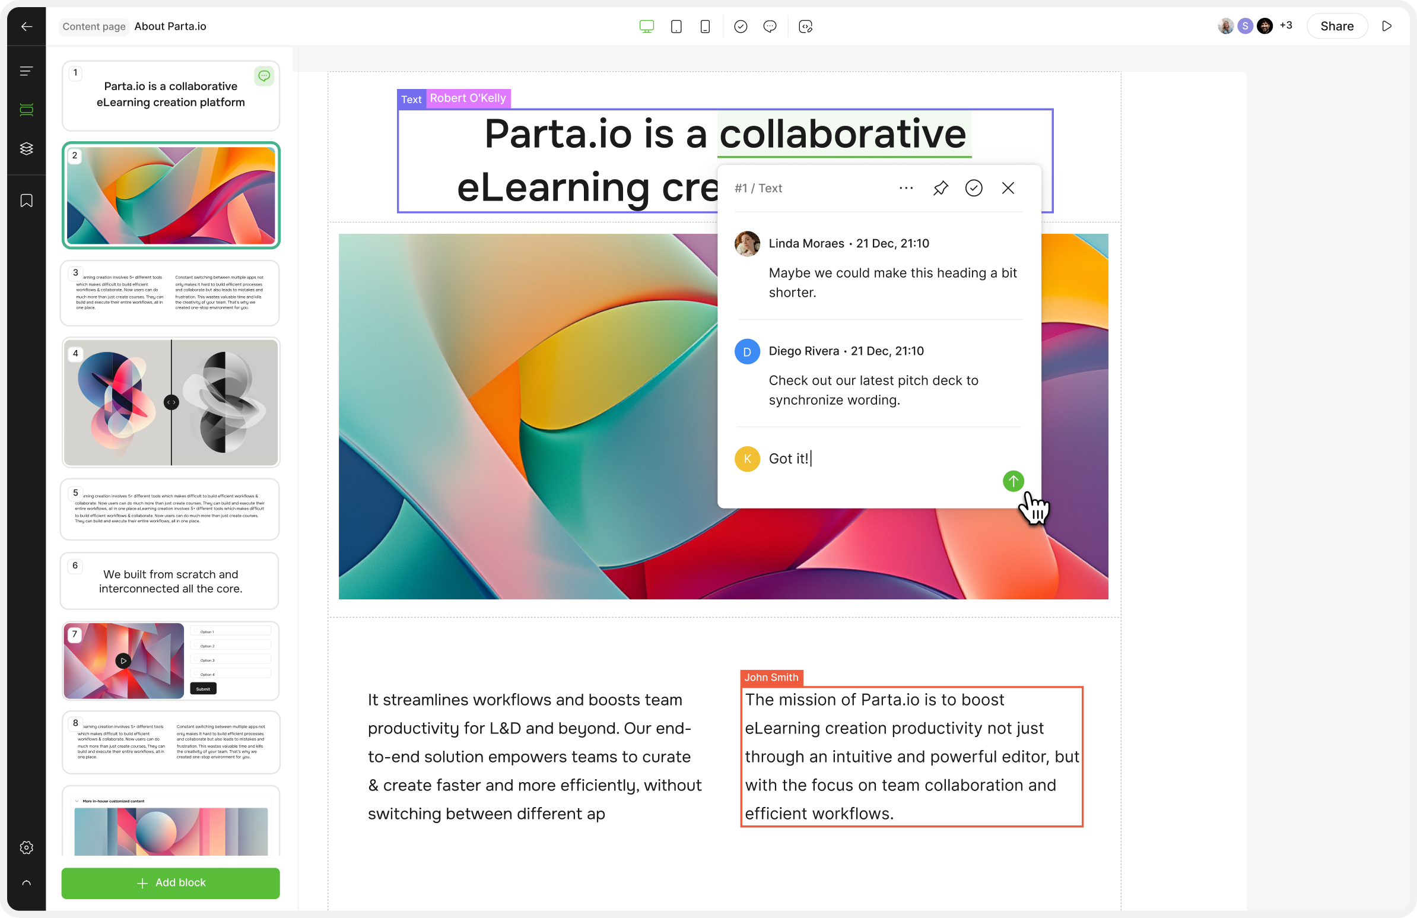The image size is (1417, 918).
Task: Open settings gear in sidebar
Action: (x=26, y=847)
